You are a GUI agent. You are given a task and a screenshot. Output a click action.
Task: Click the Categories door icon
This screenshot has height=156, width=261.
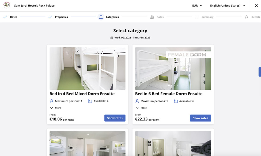click(x=101, y=17)
